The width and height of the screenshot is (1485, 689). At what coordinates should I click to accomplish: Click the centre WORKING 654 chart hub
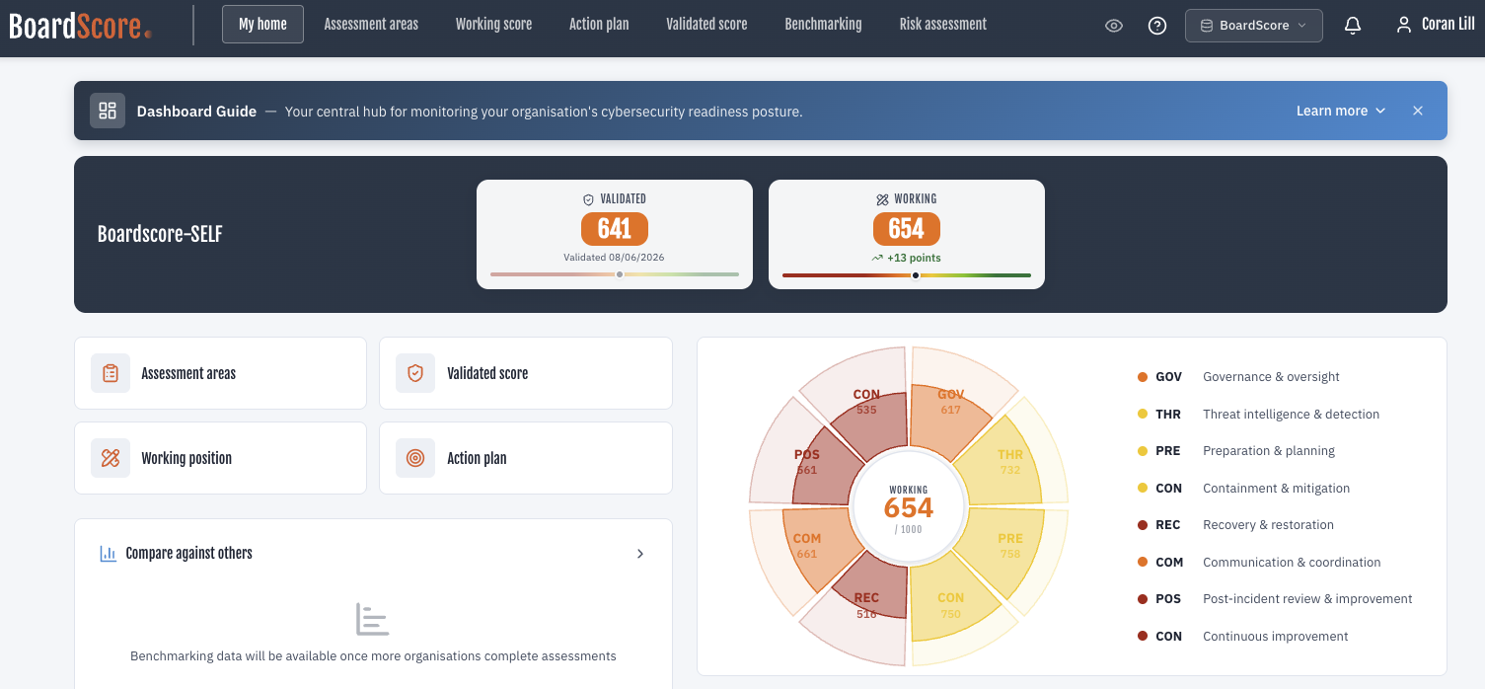pyautogui.click(x=908, y=507)
